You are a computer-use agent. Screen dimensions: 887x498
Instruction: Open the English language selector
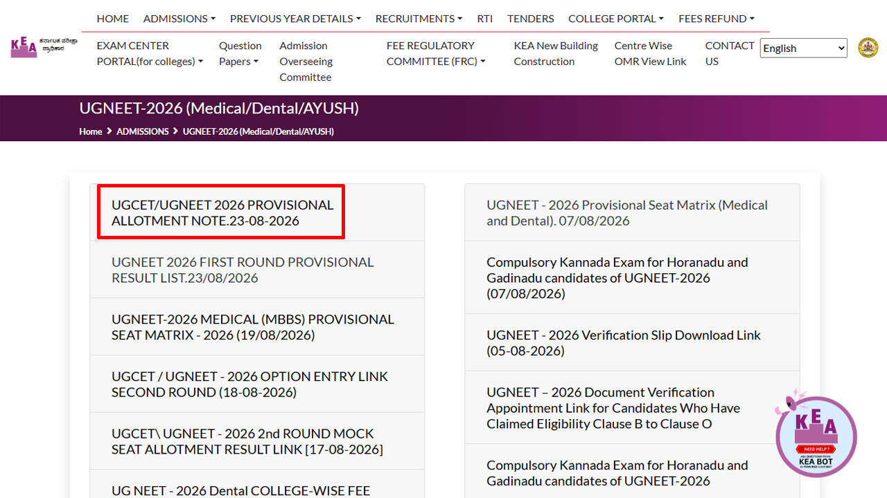tap(804, 48)
